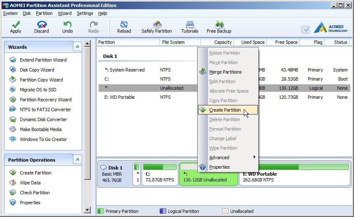The height and width of the screenshot is (217, 354).
Task: Click Format Partition in context menu
Action: pyautogui.click(x=228, y=129)
